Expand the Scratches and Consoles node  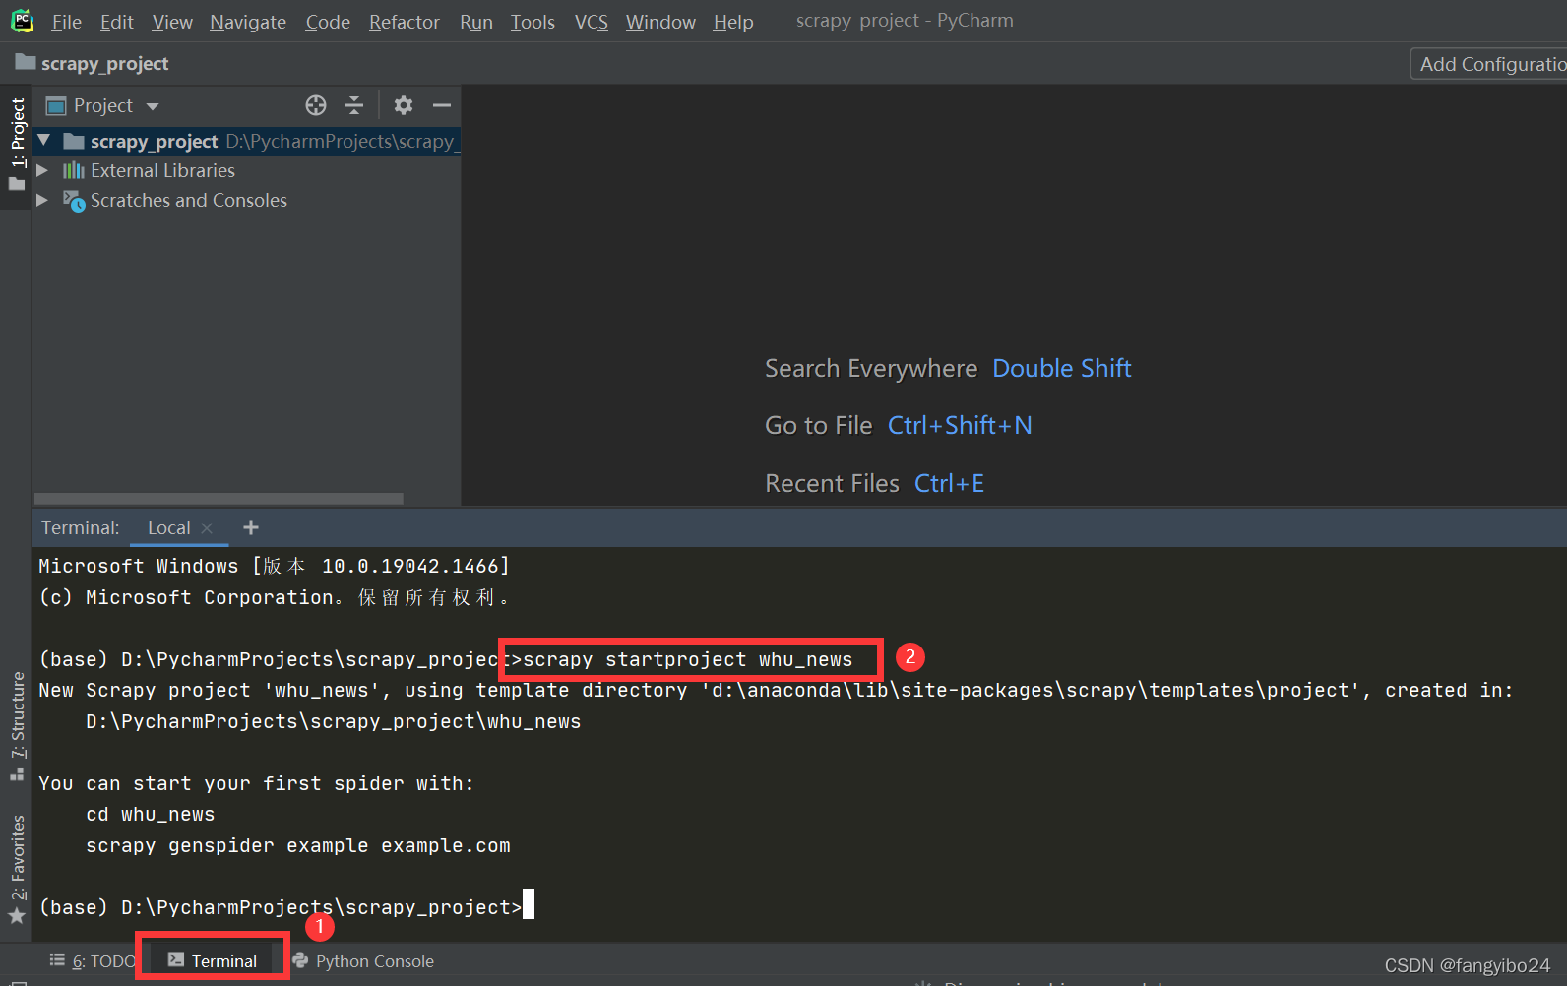(42, 200)
